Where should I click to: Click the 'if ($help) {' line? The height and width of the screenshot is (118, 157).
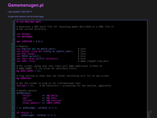[x=24, y=113]
